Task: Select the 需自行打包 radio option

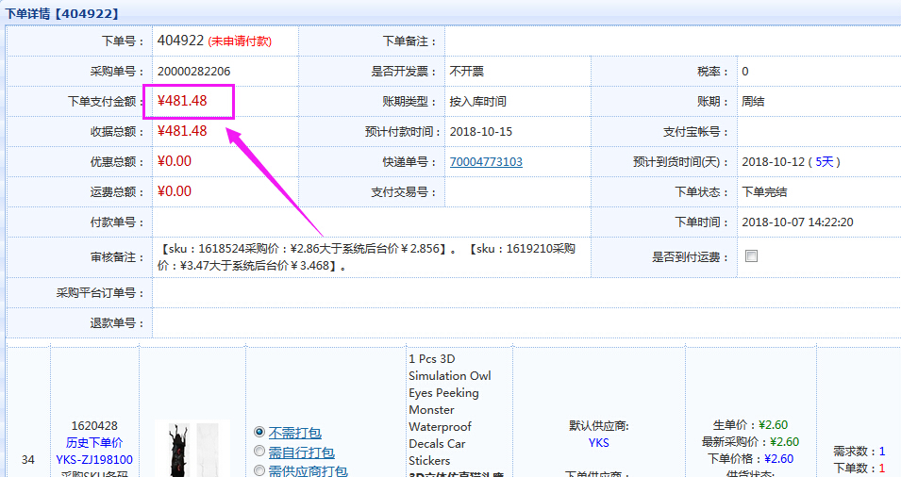Action: click(x=259, y=452)
